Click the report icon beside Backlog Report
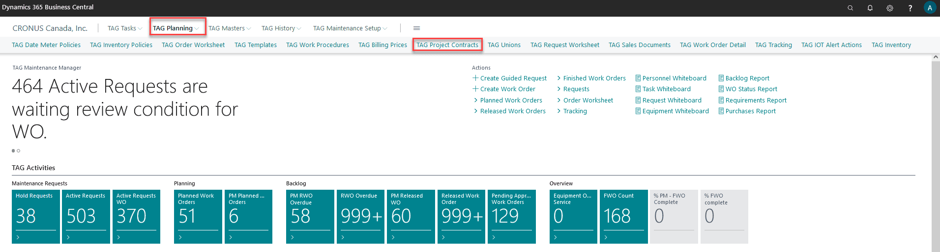The height and width of the screenshot is (252, 940). click(x=721, y=78)
